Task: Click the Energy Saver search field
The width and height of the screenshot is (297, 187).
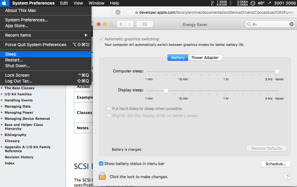Action: pos(270,24)
